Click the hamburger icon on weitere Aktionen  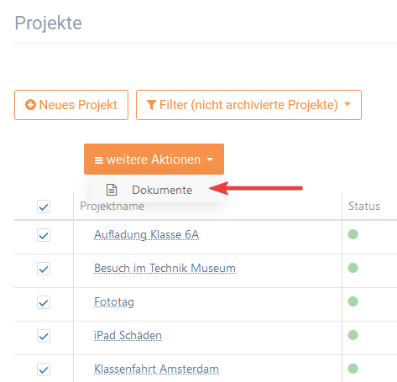pos(98,160)
